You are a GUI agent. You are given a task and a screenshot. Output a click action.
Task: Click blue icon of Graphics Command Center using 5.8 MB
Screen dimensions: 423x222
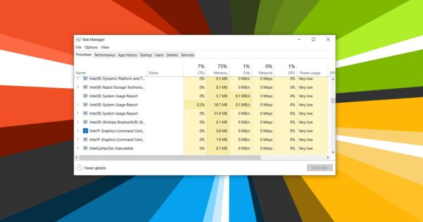[86, 131]
